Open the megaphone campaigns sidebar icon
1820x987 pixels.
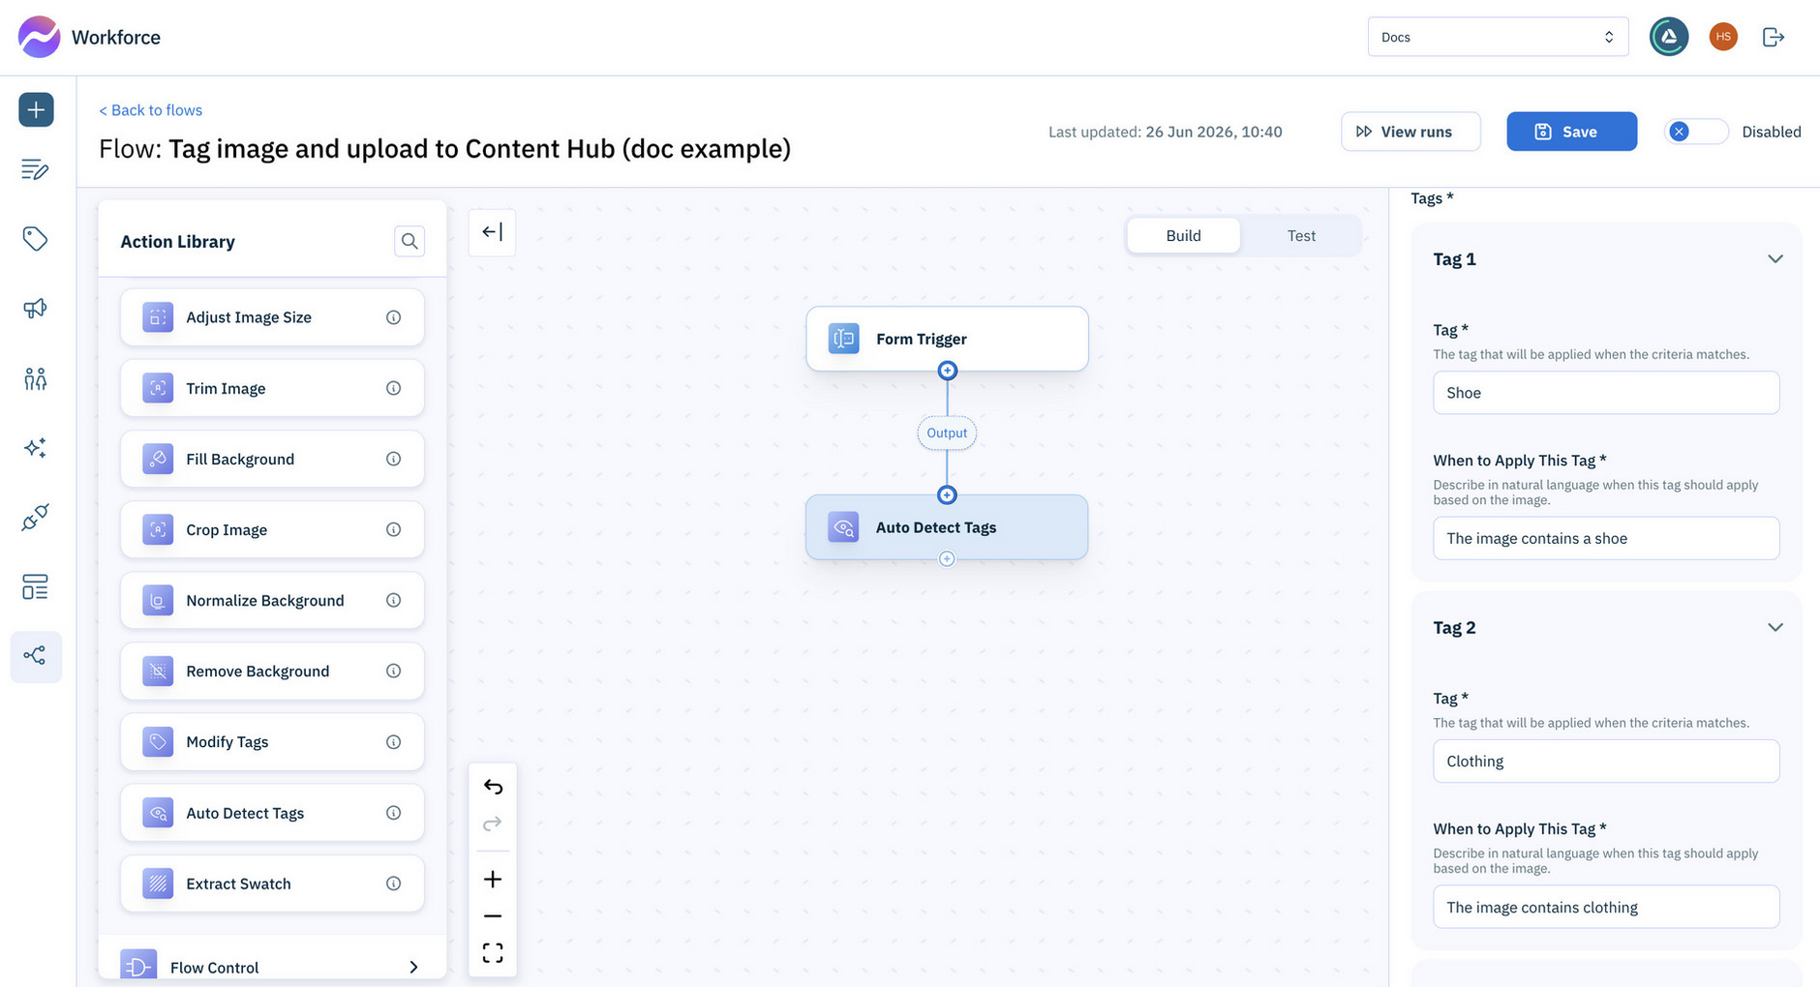[36, 309]
